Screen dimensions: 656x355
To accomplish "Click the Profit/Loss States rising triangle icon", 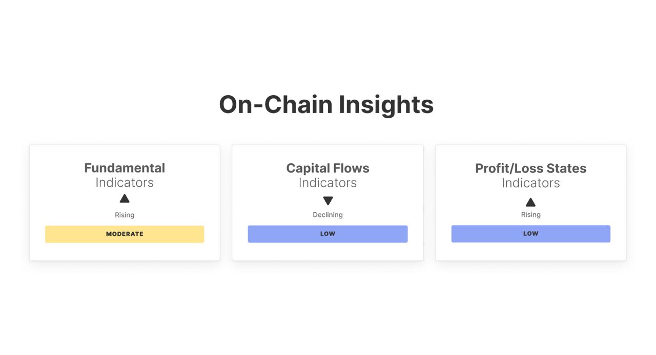I will (x=530, y=202).
